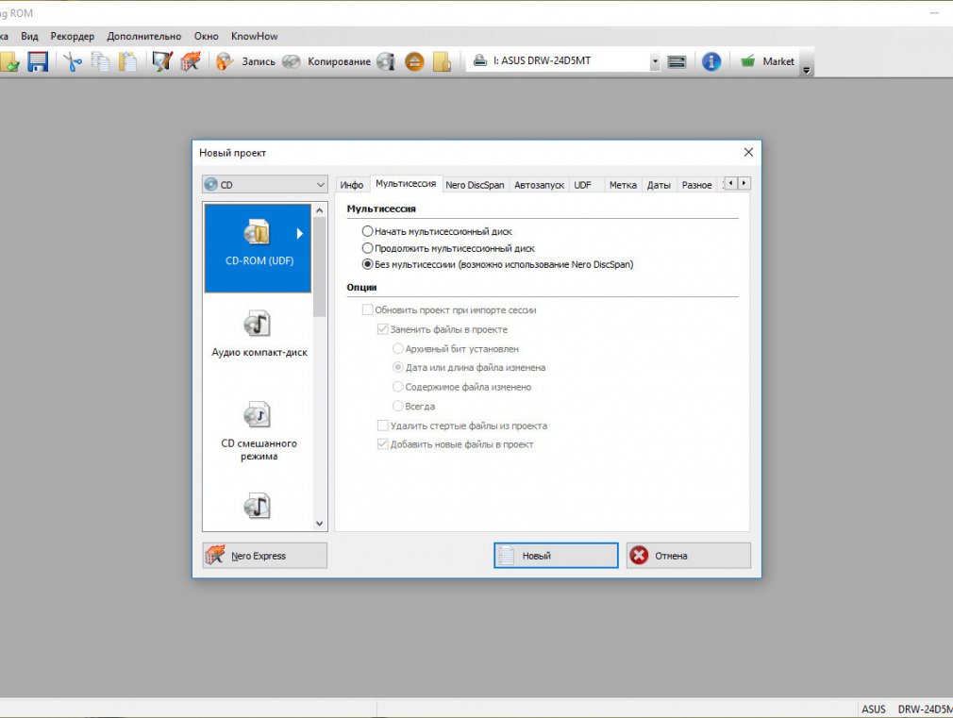Viewport: 953px width, 718px height.
Task: Select Архивный бит установлен radio
Action: point(397,349)
